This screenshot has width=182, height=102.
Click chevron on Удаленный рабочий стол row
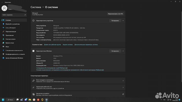(x=123, y=87)
